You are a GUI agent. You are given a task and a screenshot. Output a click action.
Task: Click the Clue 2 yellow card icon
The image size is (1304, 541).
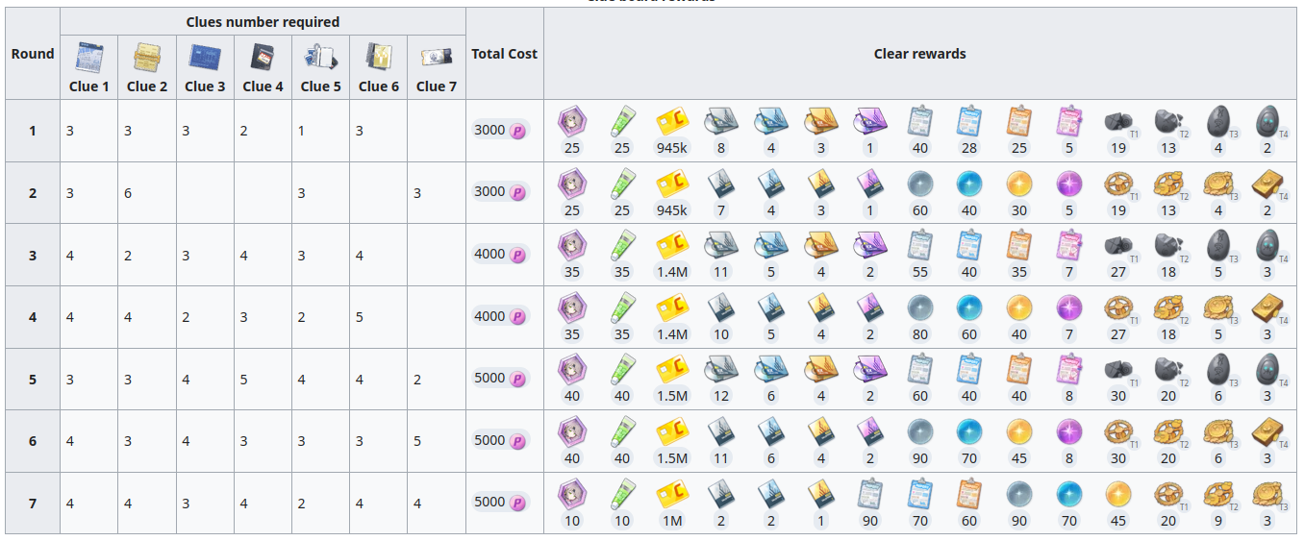147,58
